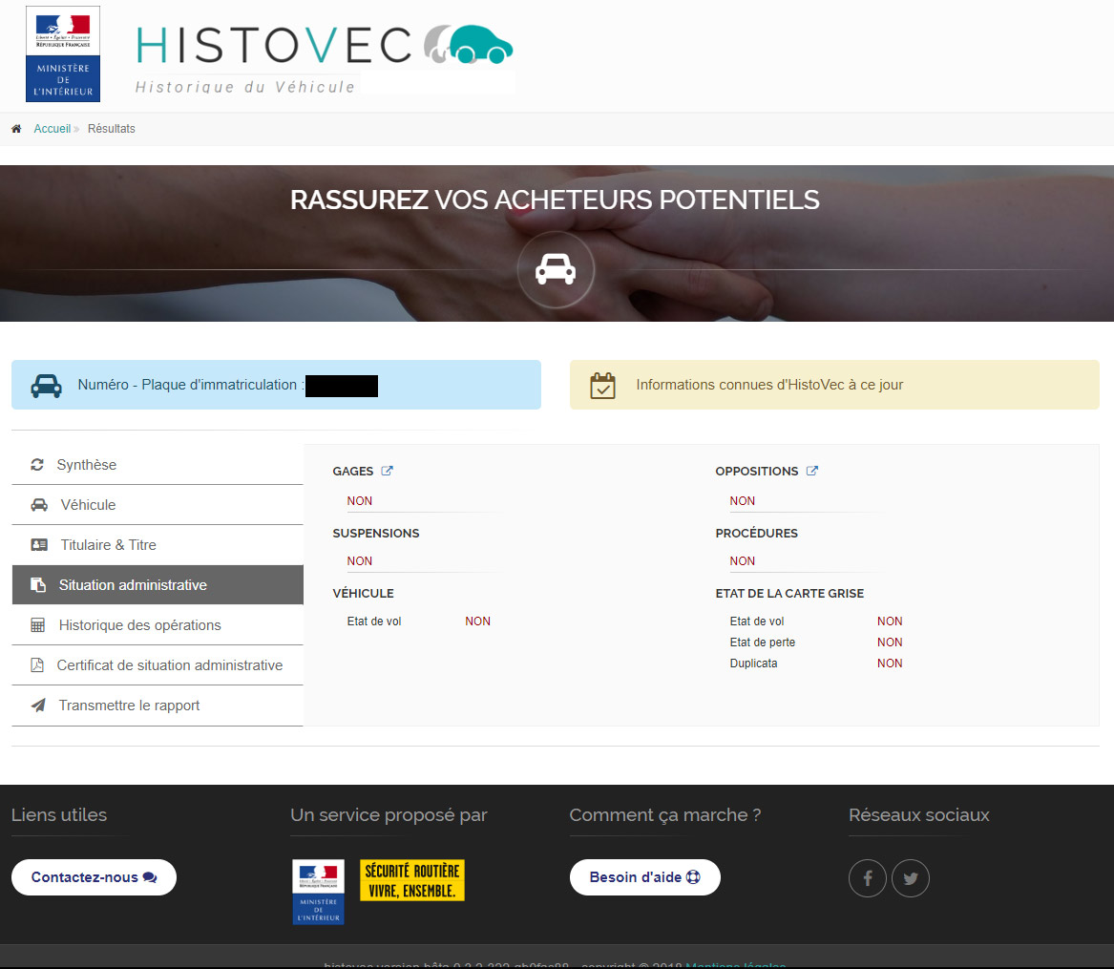Open the Facebook social icon
The width and height of the screenshot is (1114, 969).
coord(868,878)
